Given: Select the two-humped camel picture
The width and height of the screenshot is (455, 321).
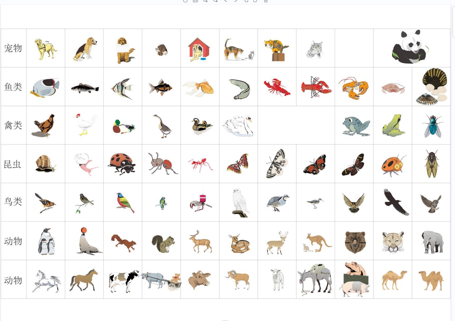Looking at the screenshot, I should pos(431,280).
